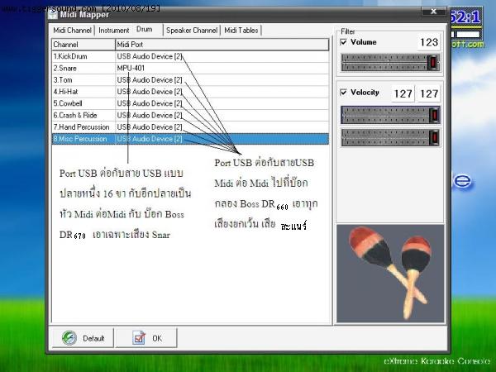Click the Volume value field 123
Viewport: 496px width, 372px height.
point(428,42)
